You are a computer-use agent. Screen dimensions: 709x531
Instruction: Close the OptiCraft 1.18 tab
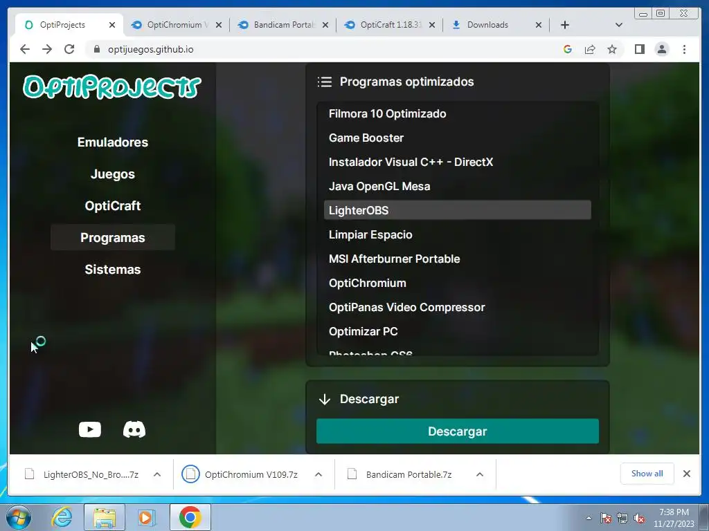pos(432,25)
